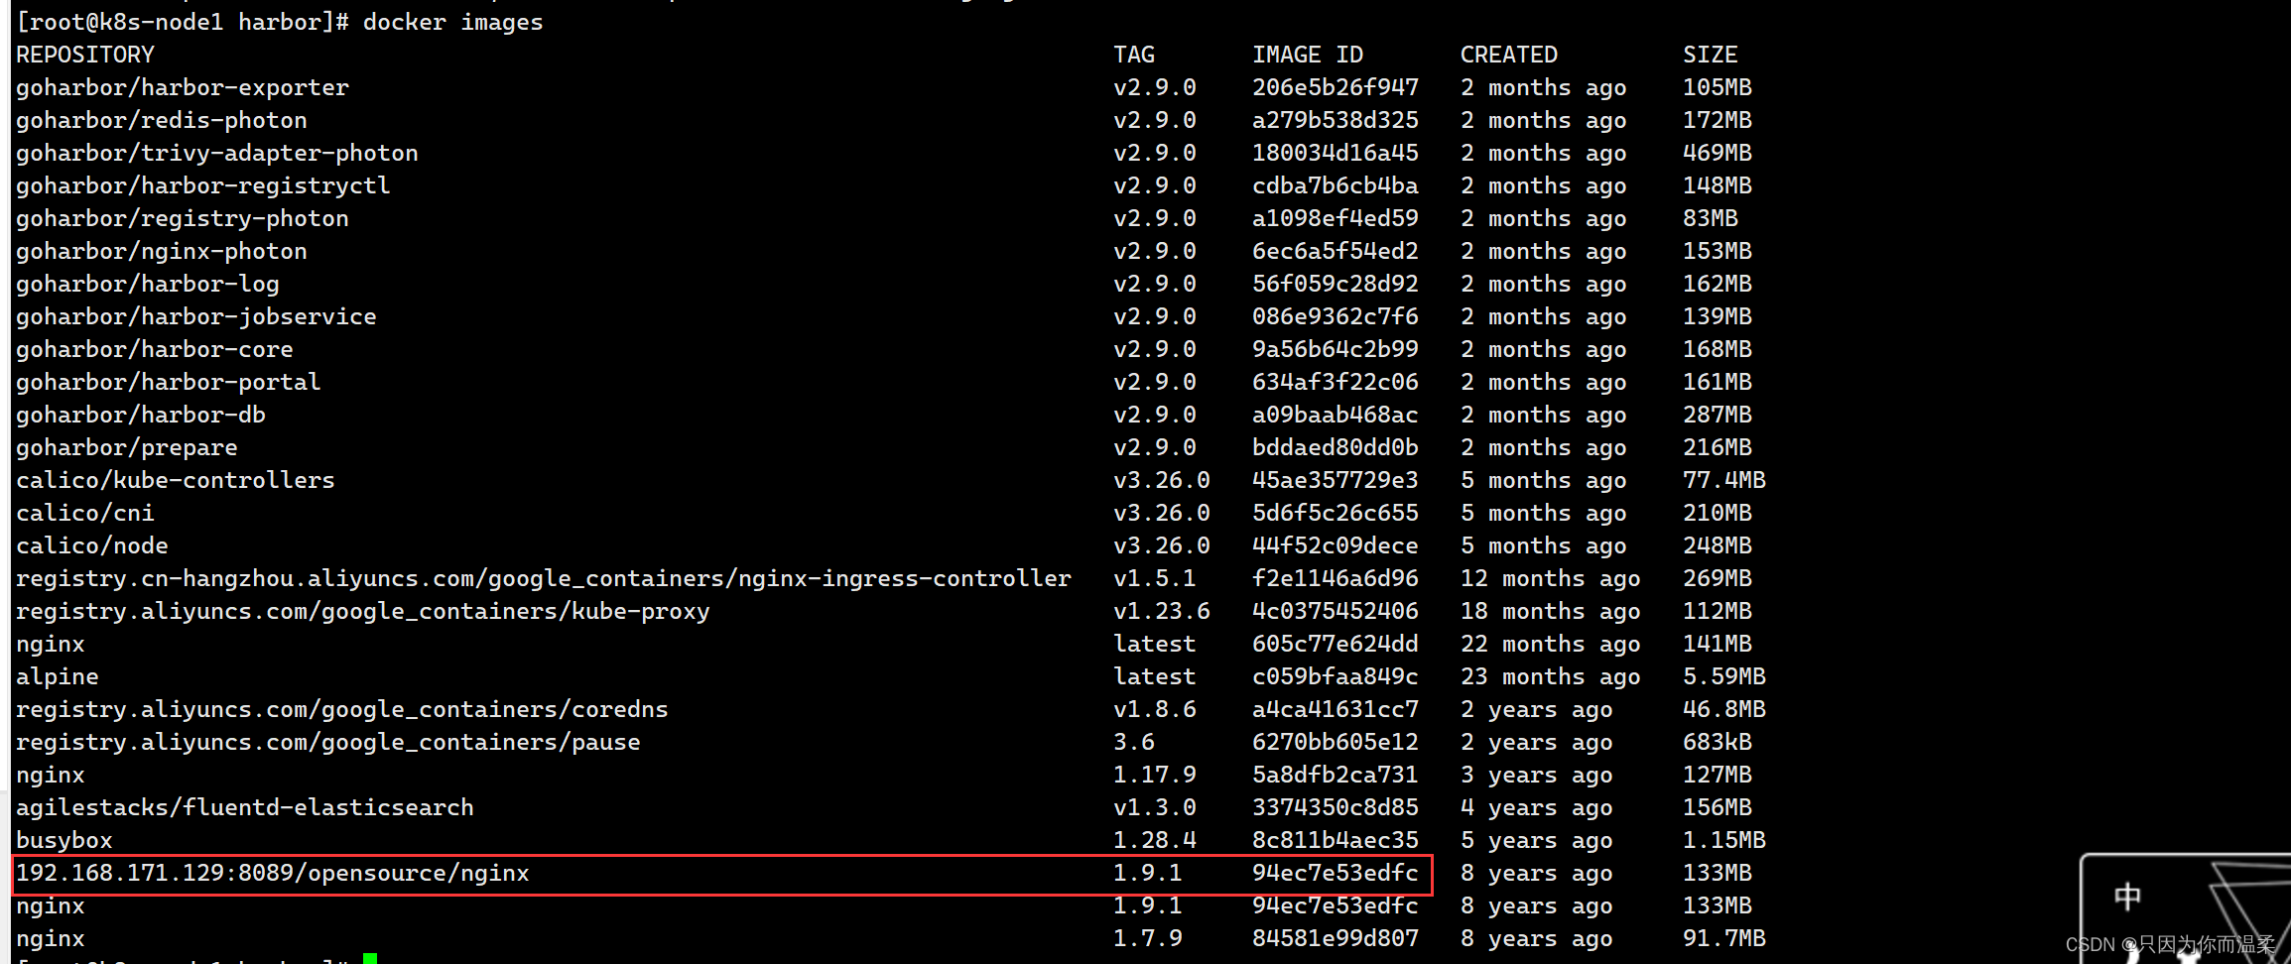The image size is (2291, 964).
Task: Click goharbor/harbor-registryctl repository name
Action: point(203,185)
